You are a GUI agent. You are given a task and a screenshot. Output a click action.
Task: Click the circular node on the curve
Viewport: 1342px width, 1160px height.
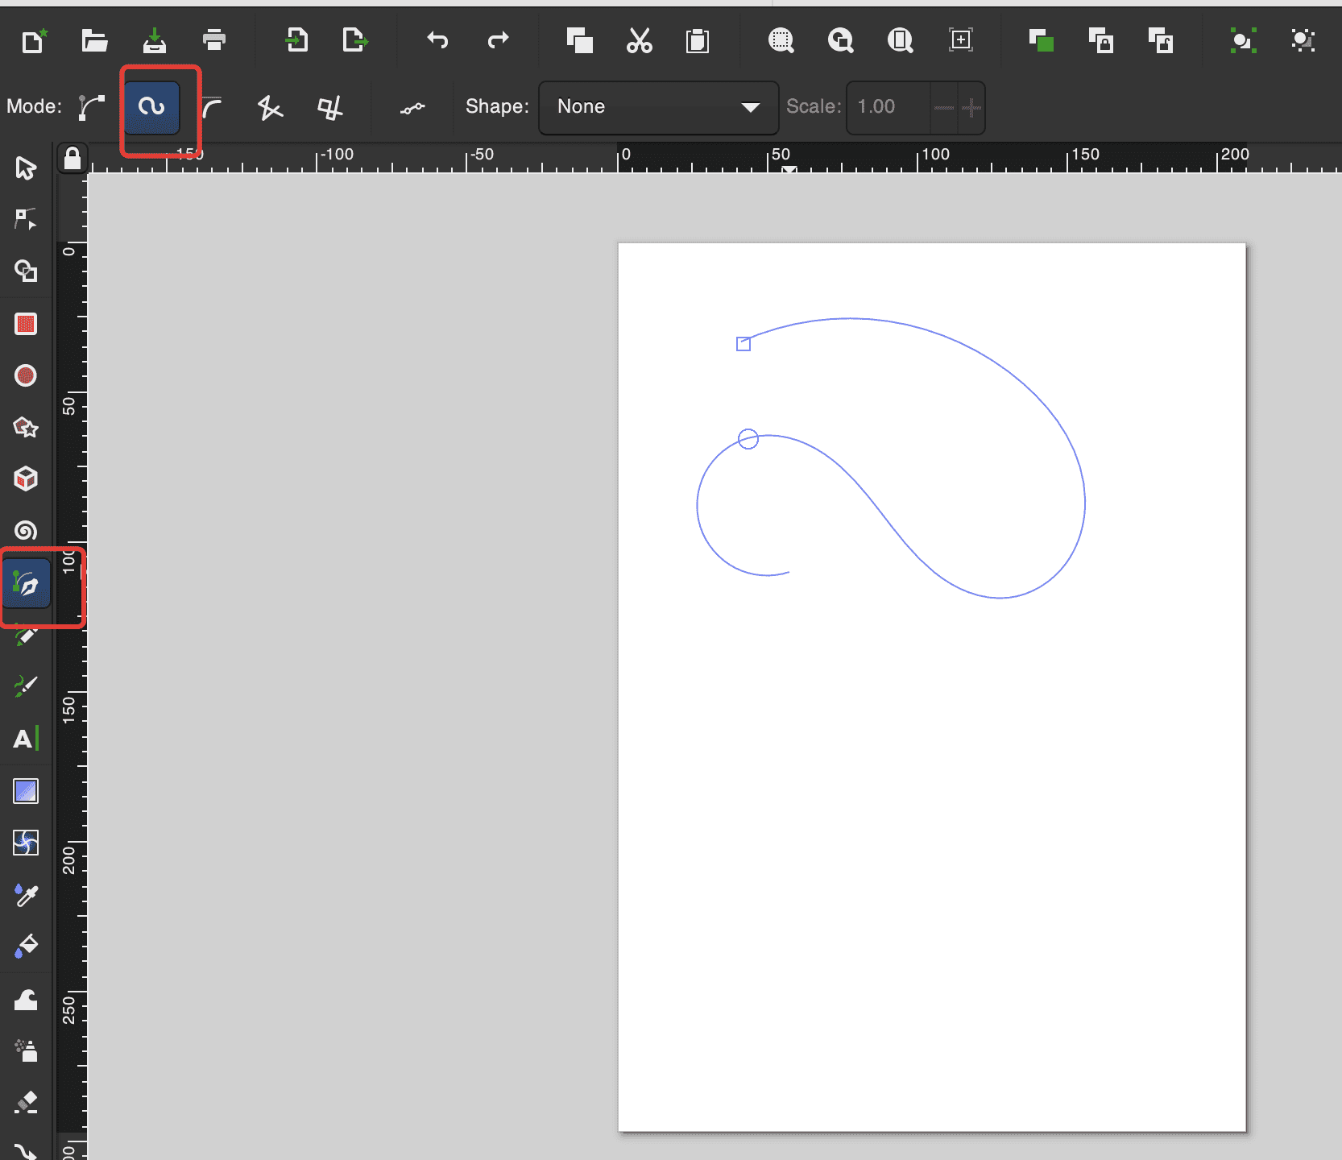coord(748,439)
